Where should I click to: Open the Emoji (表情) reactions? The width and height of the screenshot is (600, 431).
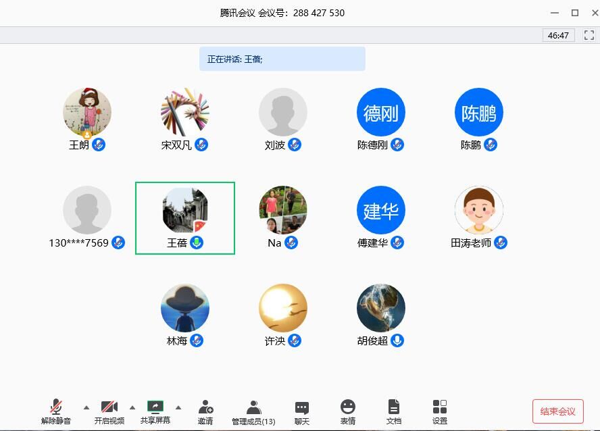coord(348,411)
